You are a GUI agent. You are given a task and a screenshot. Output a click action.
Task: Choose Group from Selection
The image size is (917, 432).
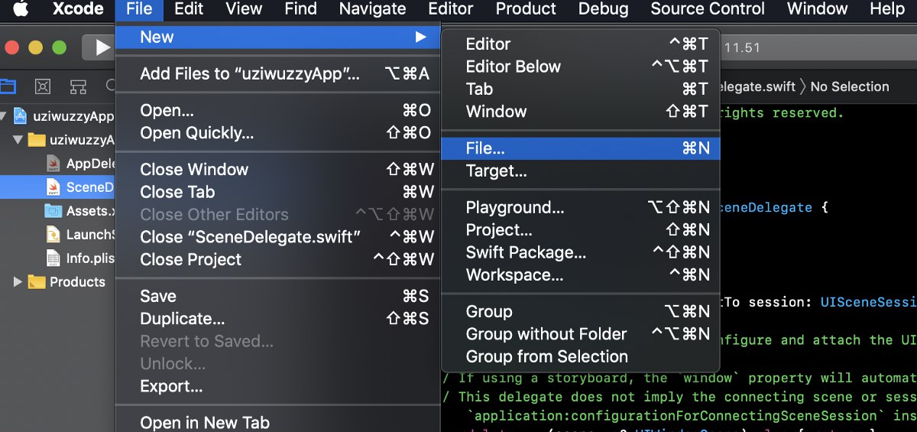click(580, 356)
